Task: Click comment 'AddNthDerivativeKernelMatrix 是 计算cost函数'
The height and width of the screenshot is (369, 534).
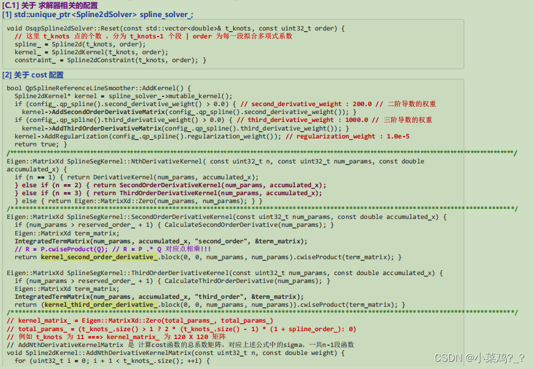Action: coord(180,345)
